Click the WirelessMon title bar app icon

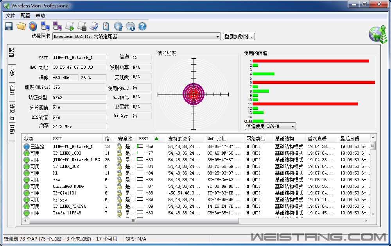click(6, 5)
